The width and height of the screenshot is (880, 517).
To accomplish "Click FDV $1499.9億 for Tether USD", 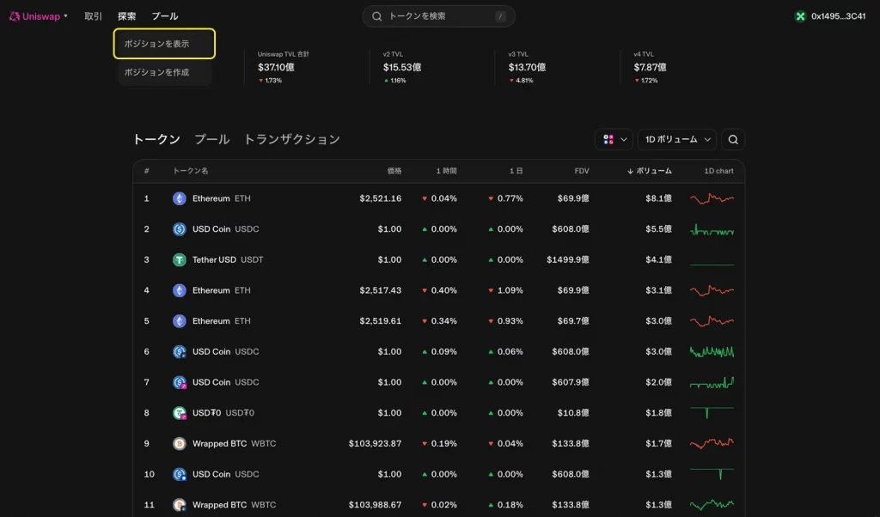I will tap(568, 259).
